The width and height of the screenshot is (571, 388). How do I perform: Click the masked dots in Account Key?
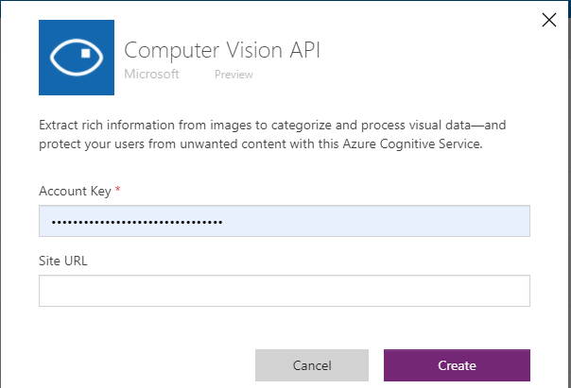pos(137,223)
